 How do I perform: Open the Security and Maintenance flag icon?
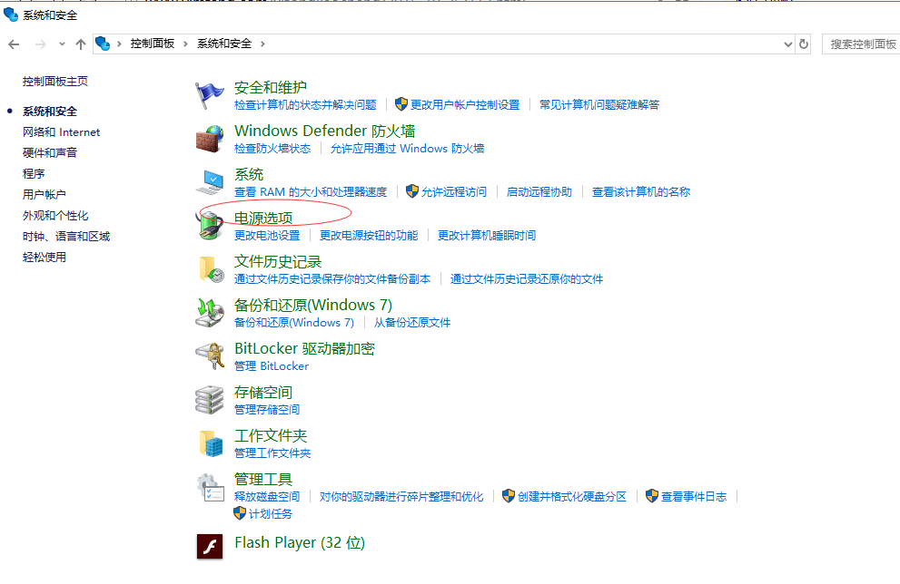coord(210,95)
